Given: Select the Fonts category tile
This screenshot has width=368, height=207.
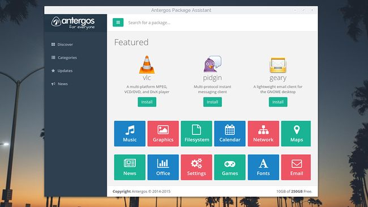Looking at the screenshot, I should click(x=263, y=167).
